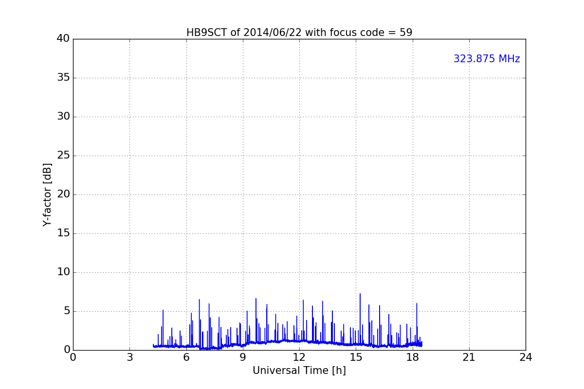The width and height of the screenshot is (584, 389).
Task: Click y-axis tick value 10
Action: click(63, 272)
